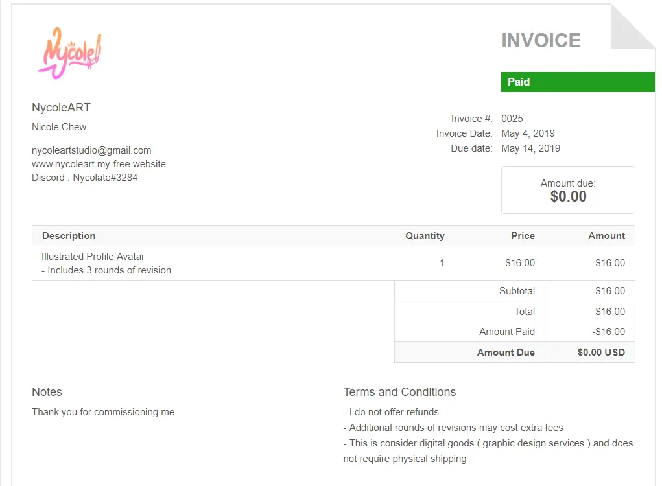Select the Illustrated Profile Avatar line item
The height and width of the screenshot is (486, 662).
point(93,257)
